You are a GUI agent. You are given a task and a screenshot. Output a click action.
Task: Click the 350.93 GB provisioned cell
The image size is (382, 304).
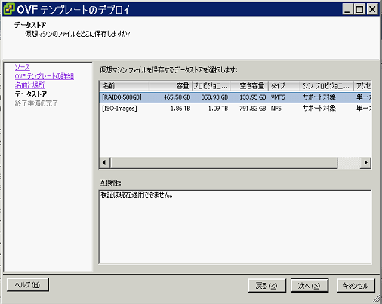pos(214,97)
